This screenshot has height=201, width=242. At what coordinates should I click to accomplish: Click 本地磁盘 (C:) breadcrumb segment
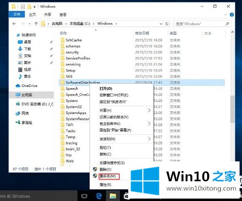click(x=80, y=24)
